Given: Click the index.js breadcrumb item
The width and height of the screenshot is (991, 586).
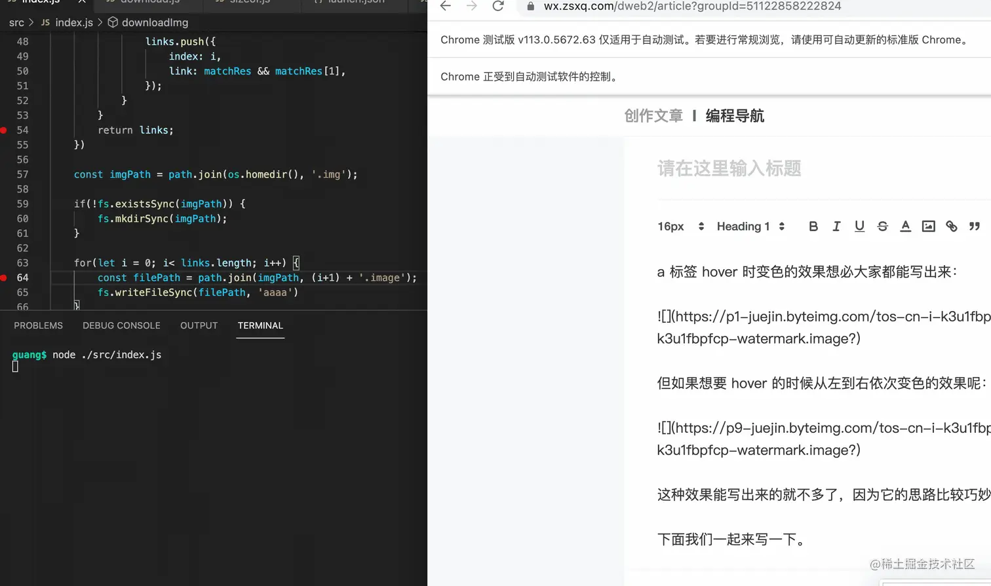Looking at the screenshot, I should (x=67, y=22).
